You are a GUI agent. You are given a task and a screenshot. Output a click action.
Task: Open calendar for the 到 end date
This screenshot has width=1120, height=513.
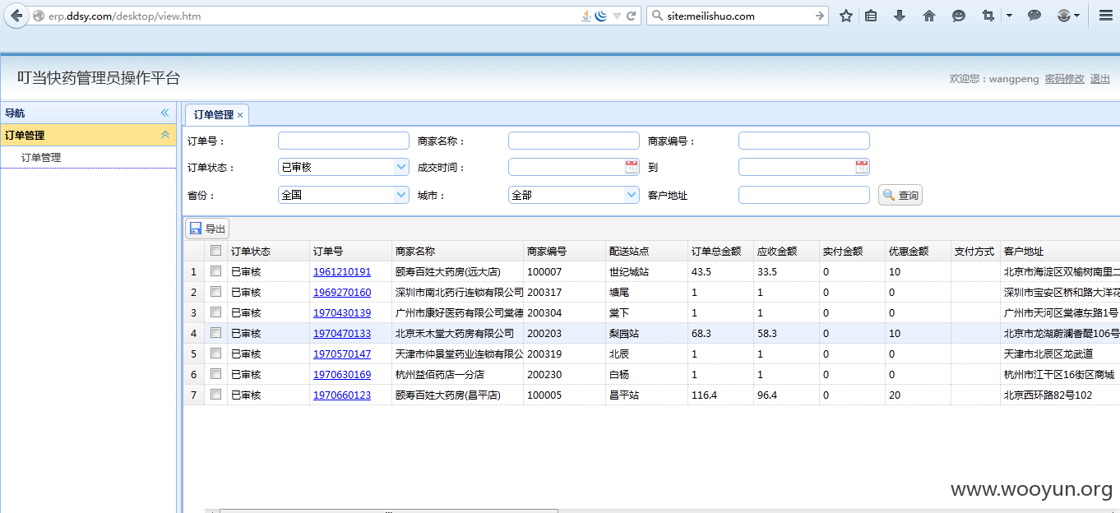862,167
